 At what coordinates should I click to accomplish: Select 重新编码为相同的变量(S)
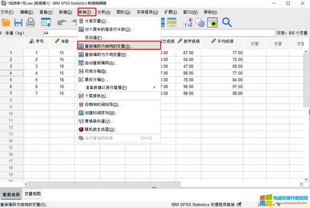coord(119,46)
